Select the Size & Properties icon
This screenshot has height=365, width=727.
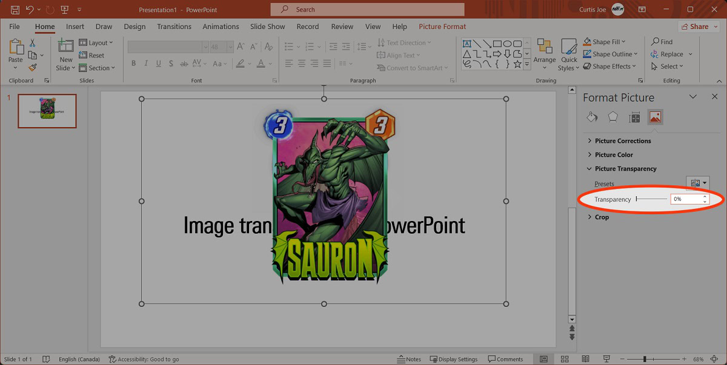click(634, 117)
